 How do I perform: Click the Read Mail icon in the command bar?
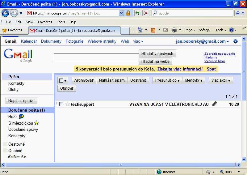(x=165, y=30)
